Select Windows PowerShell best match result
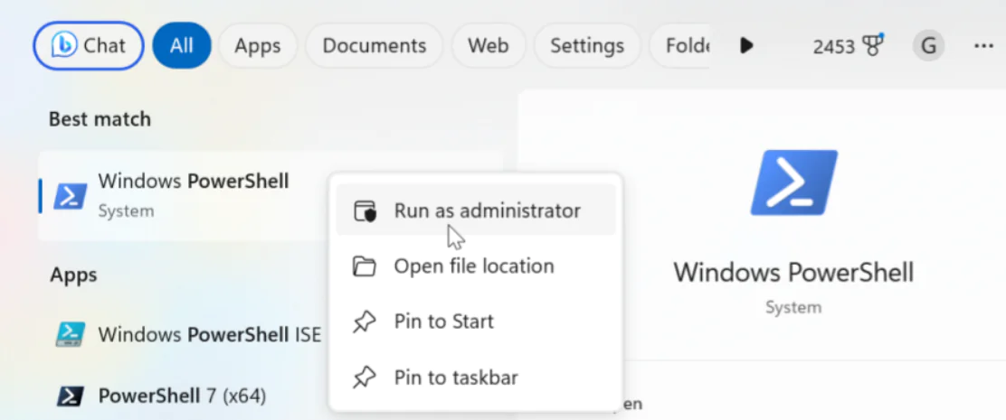The width and height of the screenshot is (1006, 420). tap(183, 196)
